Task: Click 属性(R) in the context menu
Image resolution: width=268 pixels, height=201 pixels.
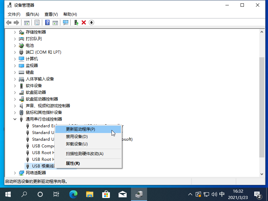Action: click(73, 163)
